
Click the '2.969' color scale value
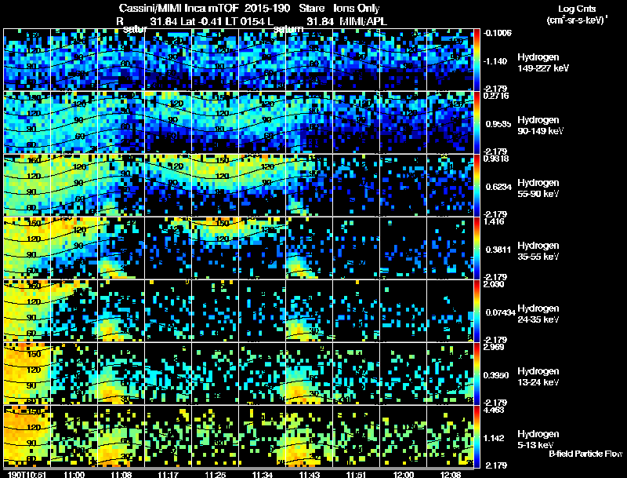tap(495, 347)
